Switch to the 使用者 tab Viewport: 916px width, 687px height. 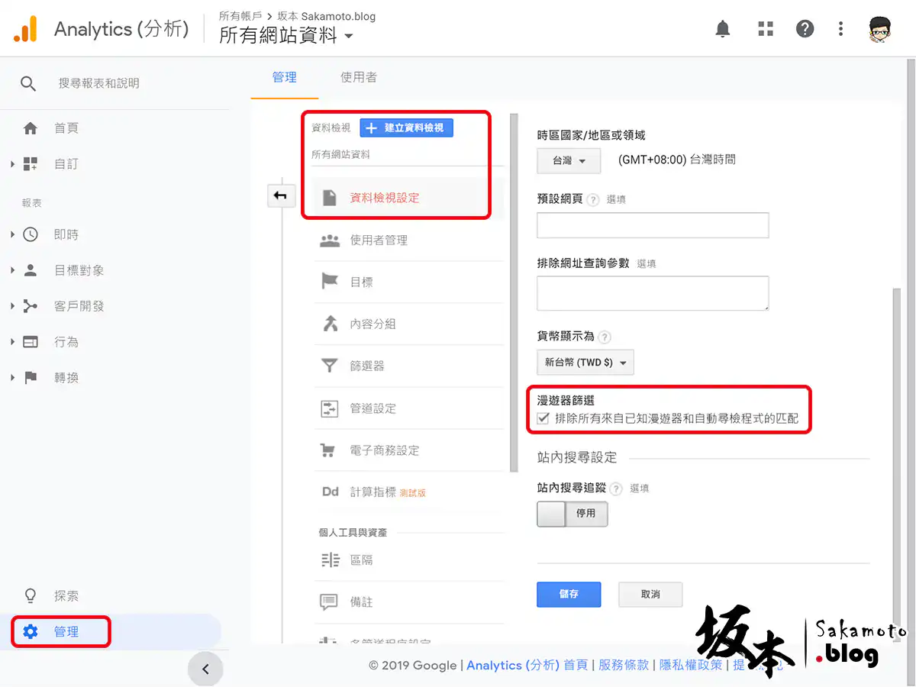pos(358,77)
